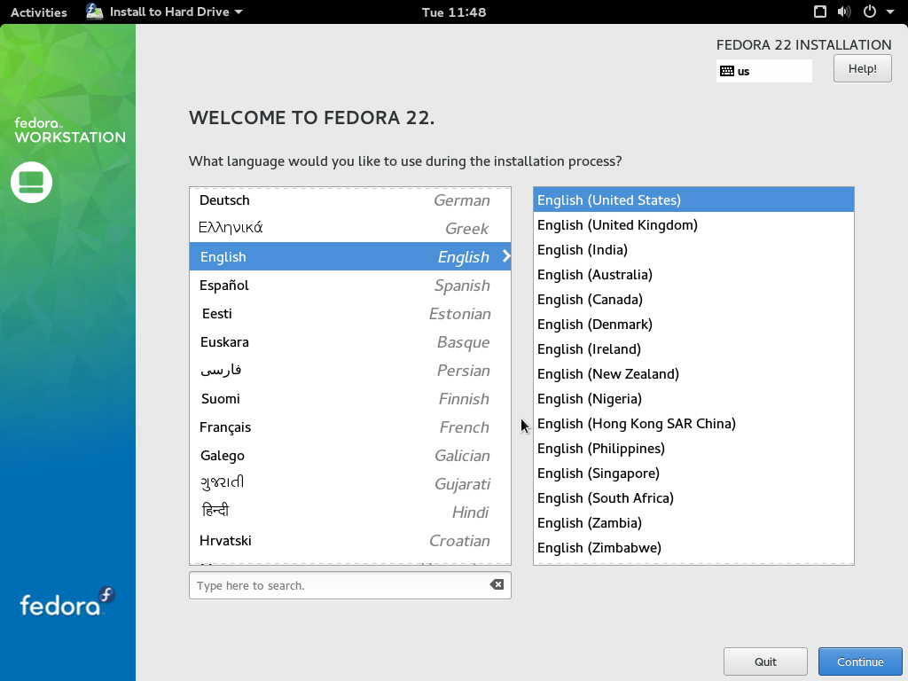Click the clear icon in the search box
The image size is (908, 681).
(497, 585)
